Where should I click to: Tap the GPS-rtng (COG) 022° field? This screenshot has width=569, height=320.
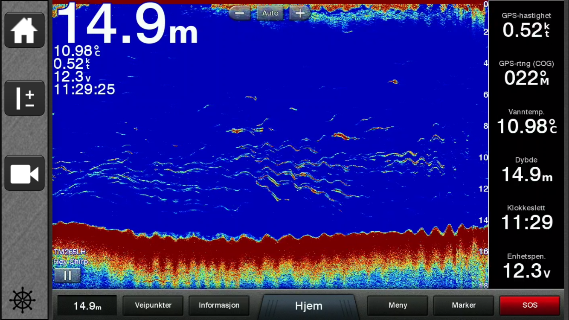click(526, 73)
